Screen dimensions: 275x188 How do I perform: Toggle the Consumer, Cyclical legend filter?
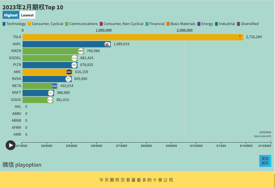pyautogui.click(x=45, y=24)
